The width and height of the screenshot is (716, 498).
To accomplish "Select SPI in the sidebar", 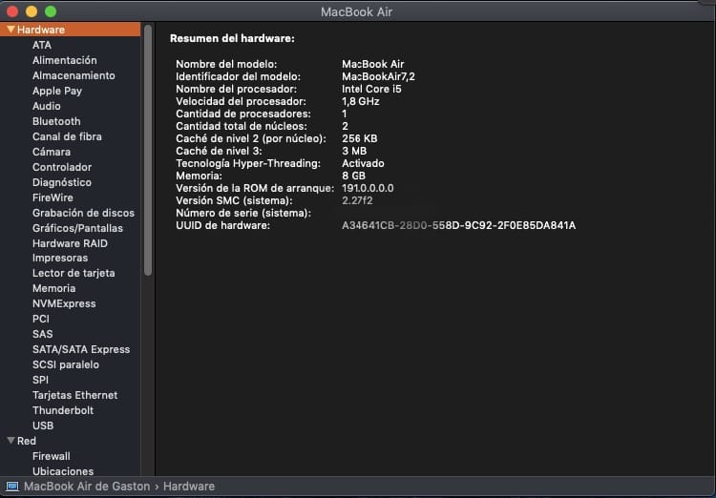I will coord(40,380).
